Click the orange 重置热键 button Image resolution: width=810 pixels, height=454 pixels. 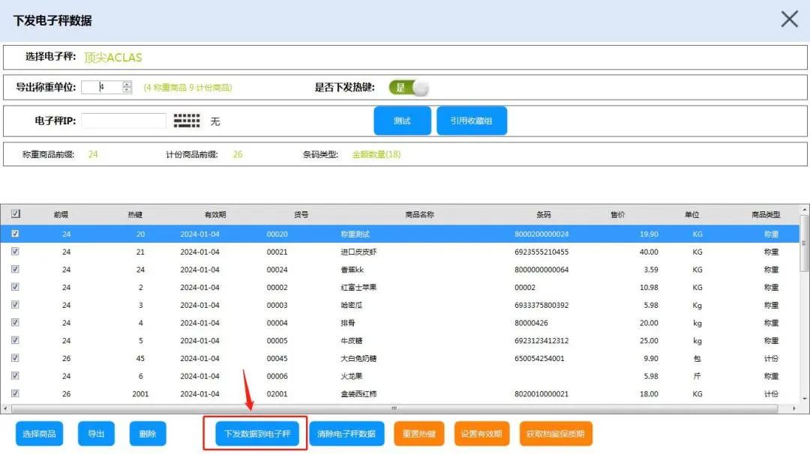coord(418,434)
